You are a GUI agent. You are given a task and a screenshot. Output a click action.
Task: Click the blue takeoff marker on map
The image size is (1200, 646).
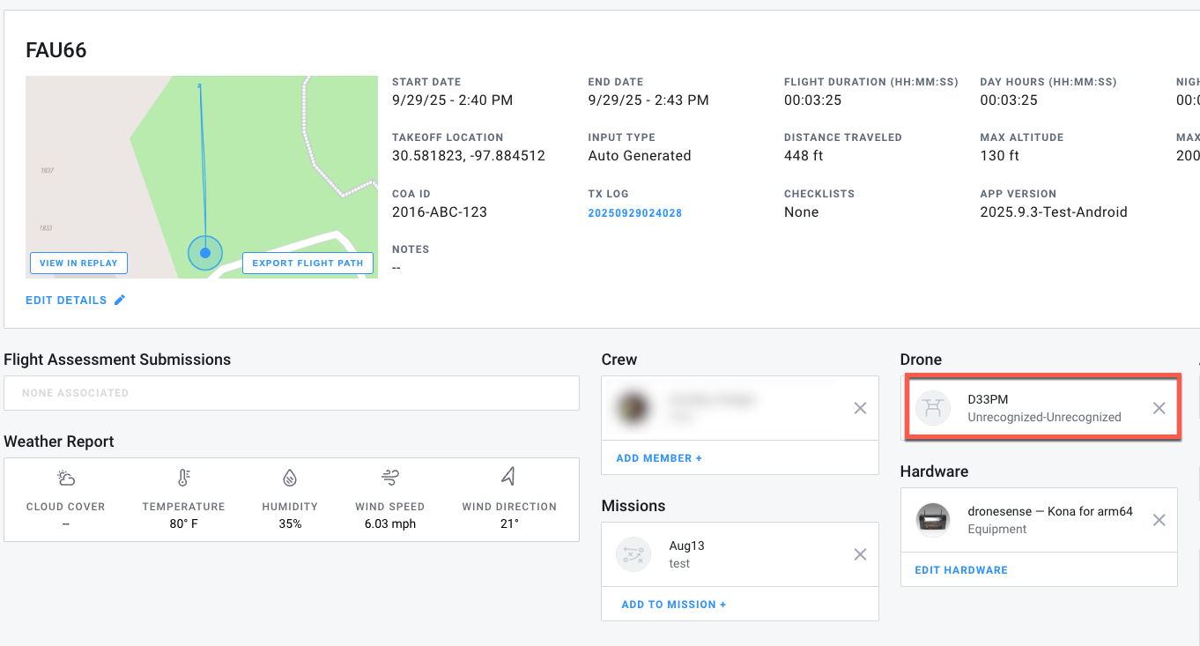[205, 253]
